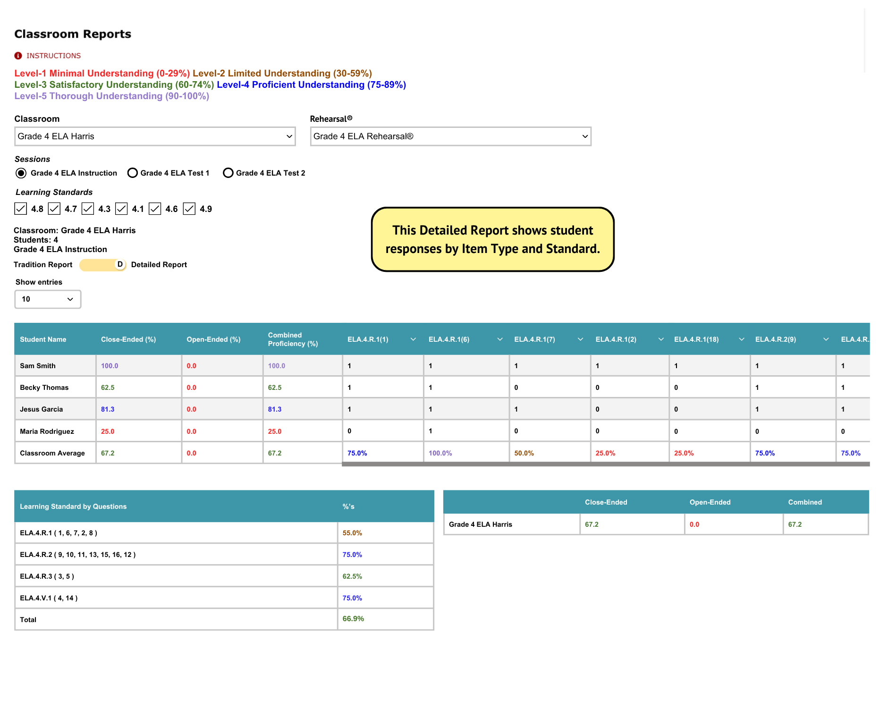Select the Grade 4 ELA Test 1 session

click(x=133, y=173)
